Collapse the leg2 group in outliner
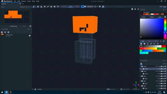This screenshot has height=94, width=167. coord(140,81)
